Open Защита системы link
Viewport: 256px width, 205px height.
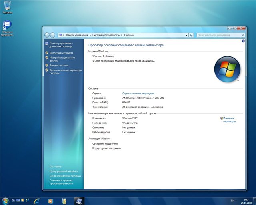click(x=59, y=65)
